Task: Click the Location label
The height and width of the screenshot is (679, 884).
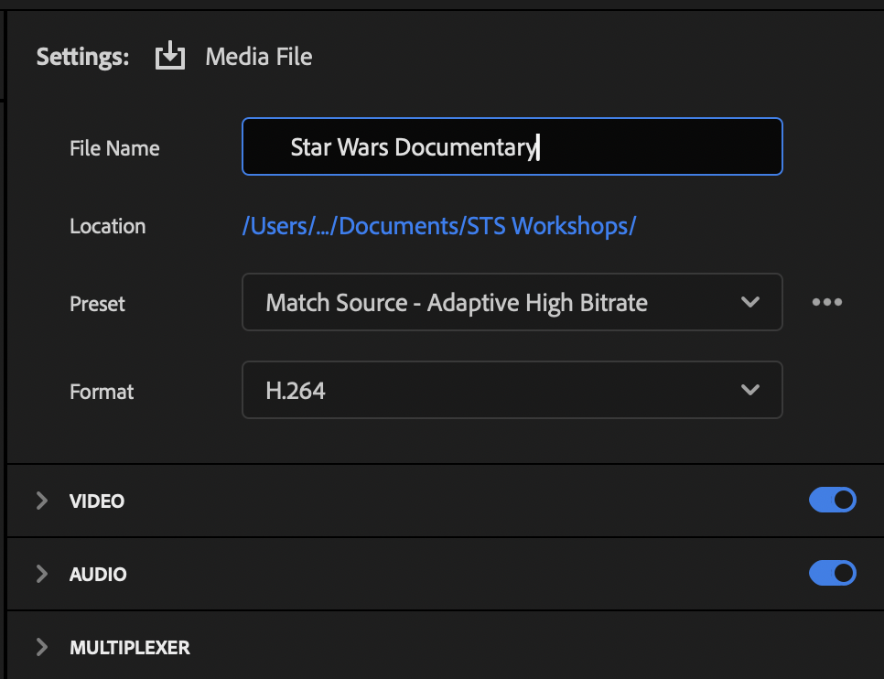Action: (108, 226)
